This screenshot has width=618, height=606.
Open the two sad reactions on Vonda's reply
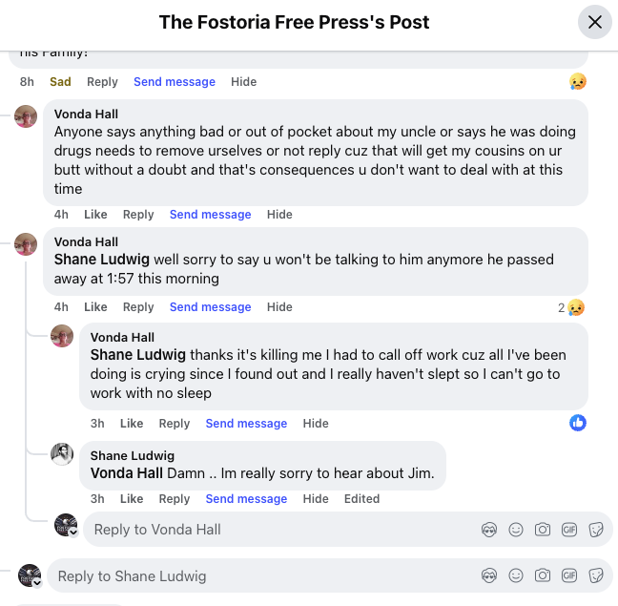[571, 307]
